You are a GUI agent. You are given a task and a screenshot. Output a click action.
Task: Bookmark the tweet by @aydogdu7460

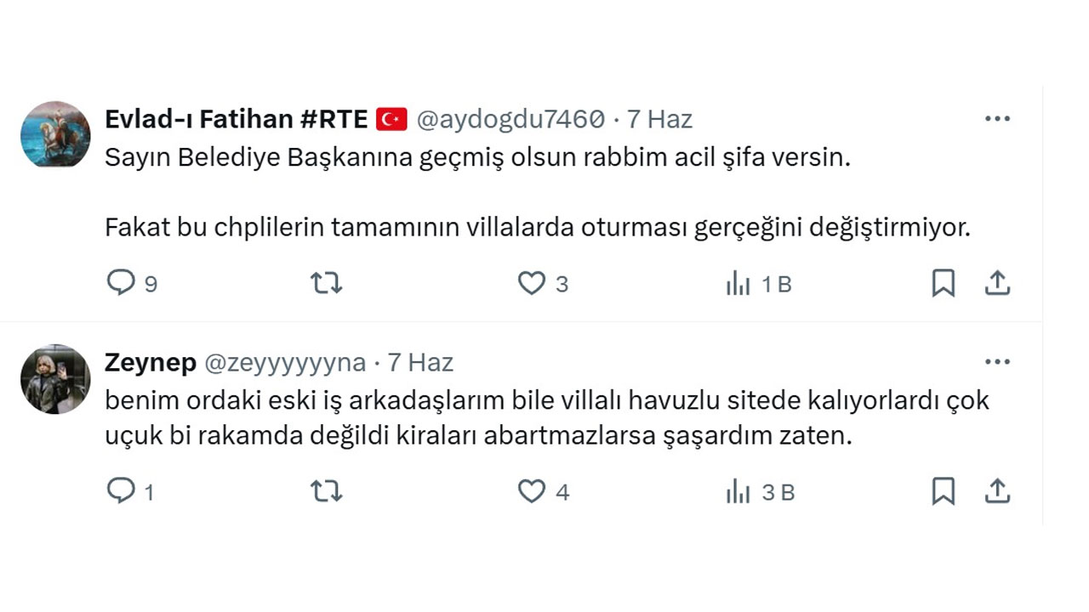[x=943, y=283]
